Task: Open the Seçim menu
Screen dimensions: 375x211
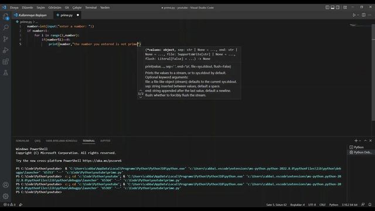Action: pos(40,8)
